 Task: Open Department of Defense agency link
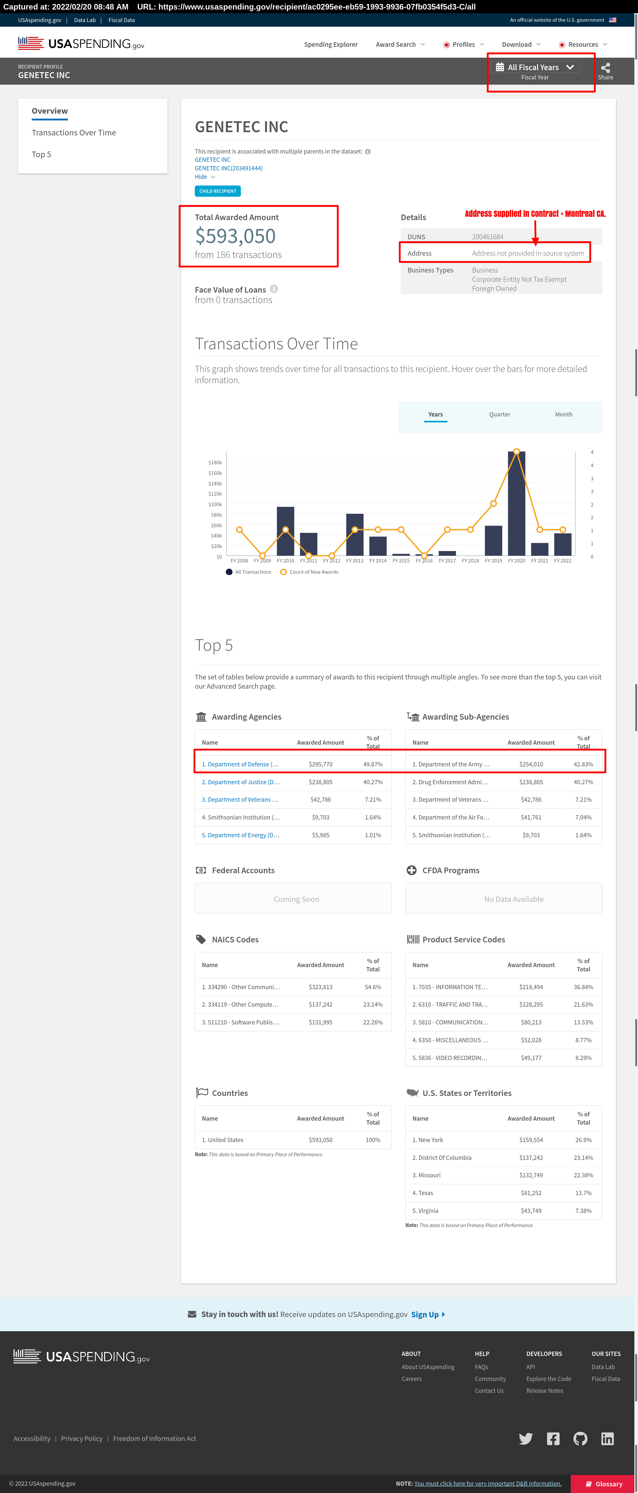coord(240,764)
